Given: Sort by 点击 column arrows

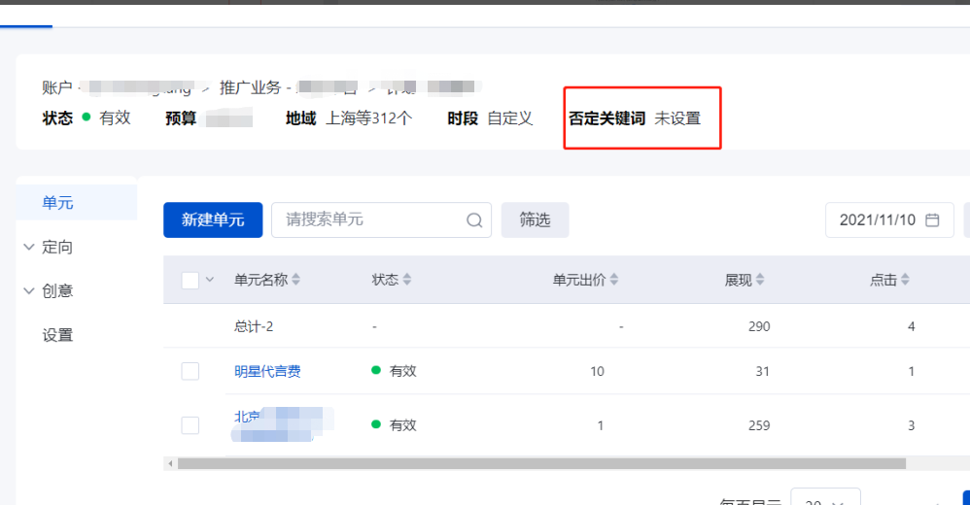Looking at the screenshot, I should point(905,280).
